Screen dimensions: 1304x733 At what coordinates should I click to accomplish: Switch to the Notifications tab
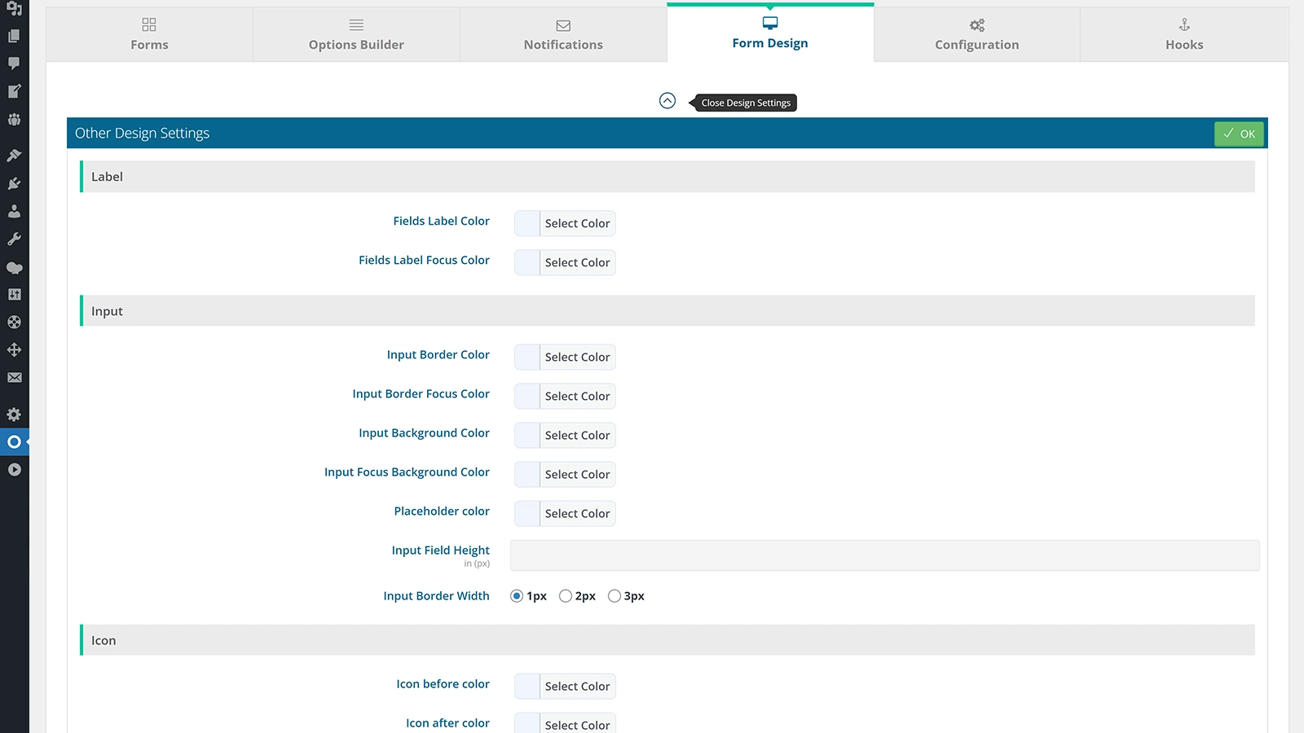pos(562,34)
